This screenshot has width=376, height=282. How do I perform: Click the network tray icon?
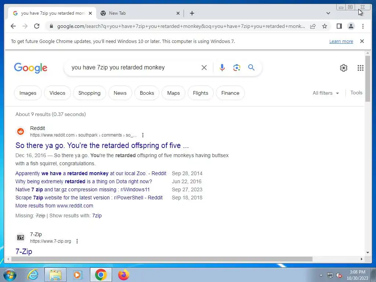[330, 275]
